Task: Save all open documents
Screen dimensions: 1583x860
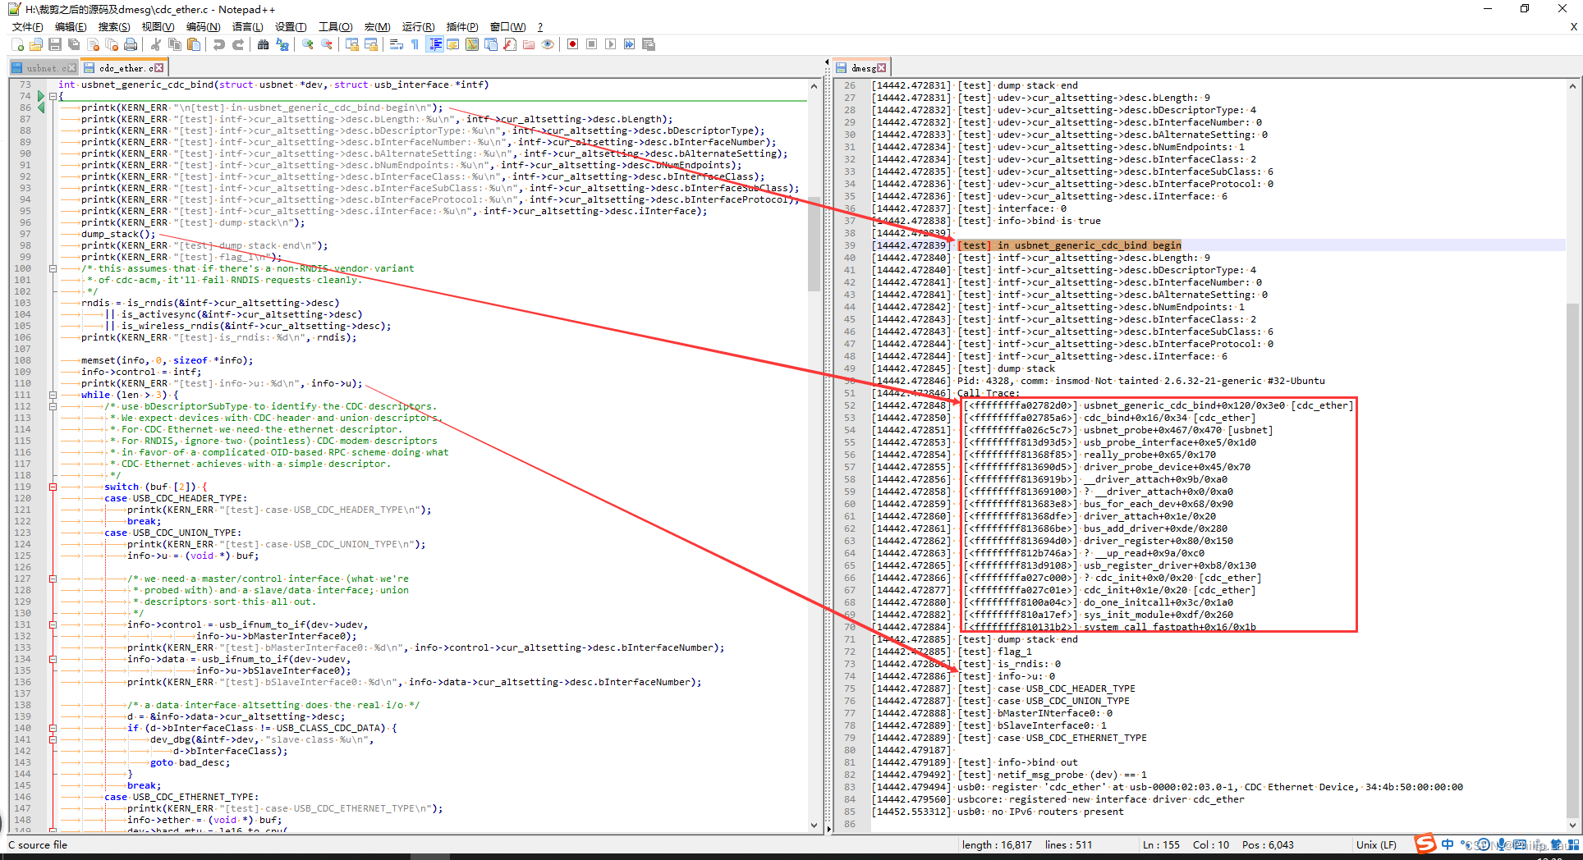Action: pyautogui.click(x=73, y=44)
